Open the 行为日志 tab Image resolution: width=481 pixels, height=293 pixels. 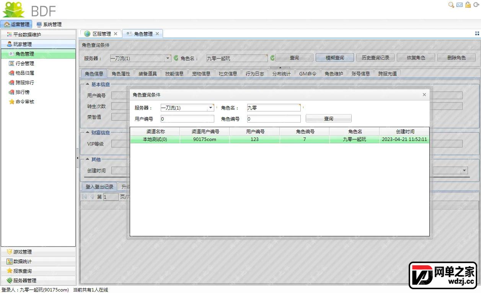[x=255, y=74]
